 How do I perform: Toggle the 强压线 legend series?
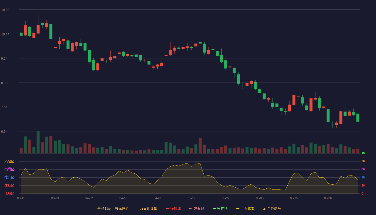coord(173,209)
